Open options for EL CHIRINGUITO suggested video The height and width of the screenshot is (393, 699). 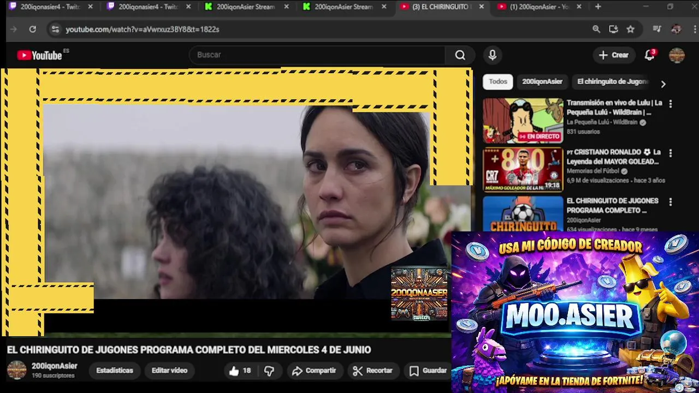pos(670,202)
